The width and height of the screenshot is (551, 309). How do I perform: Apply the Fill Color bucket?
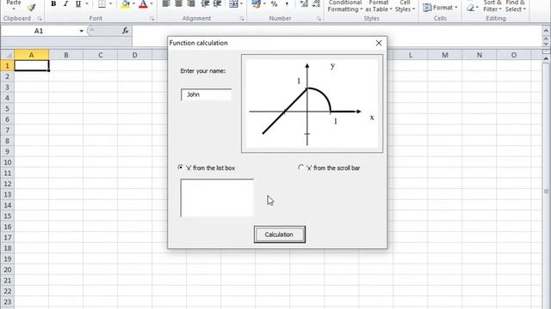(126, 3)
